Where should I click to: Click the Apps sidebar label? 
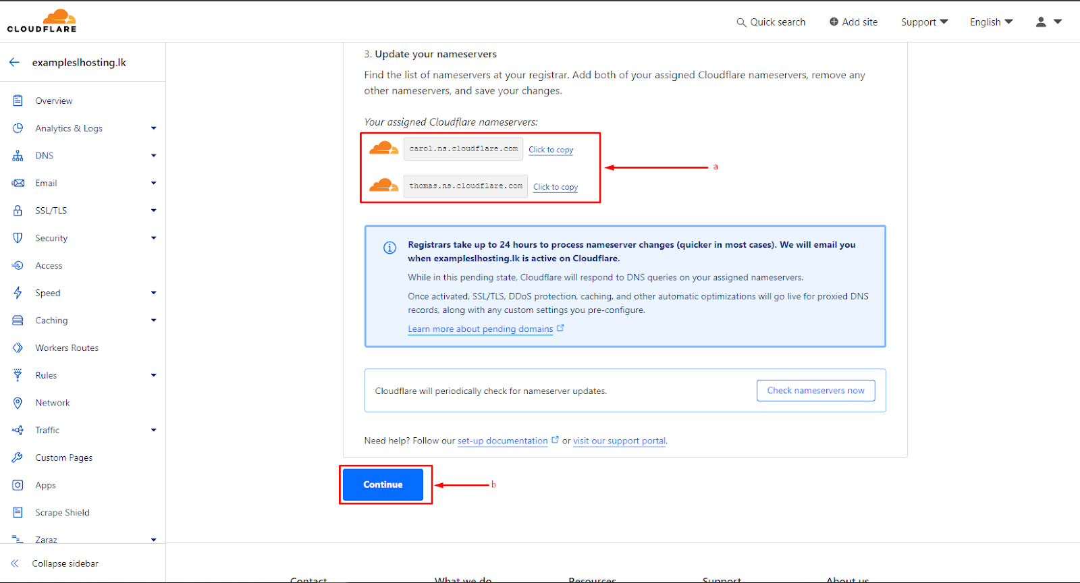[46, 485]
